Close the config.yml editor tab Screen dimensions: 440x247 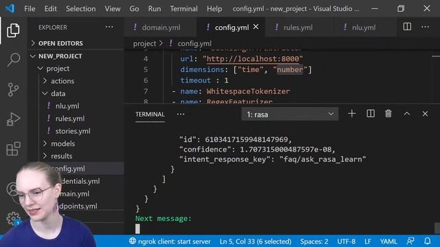256,27
